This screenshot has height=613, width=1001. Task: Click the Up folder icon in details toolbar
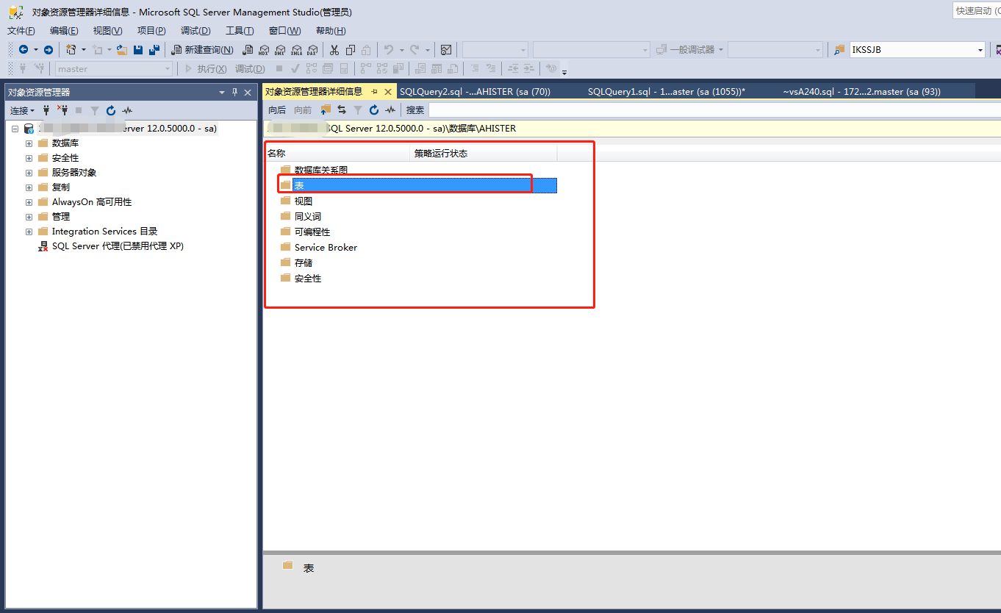[x=326, y=110]
